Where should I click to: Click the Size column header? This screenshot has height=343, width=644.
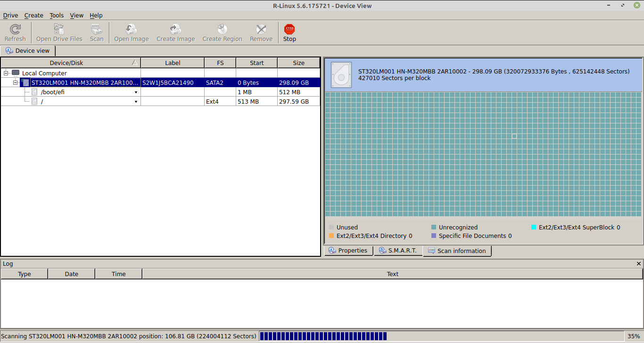298,63
